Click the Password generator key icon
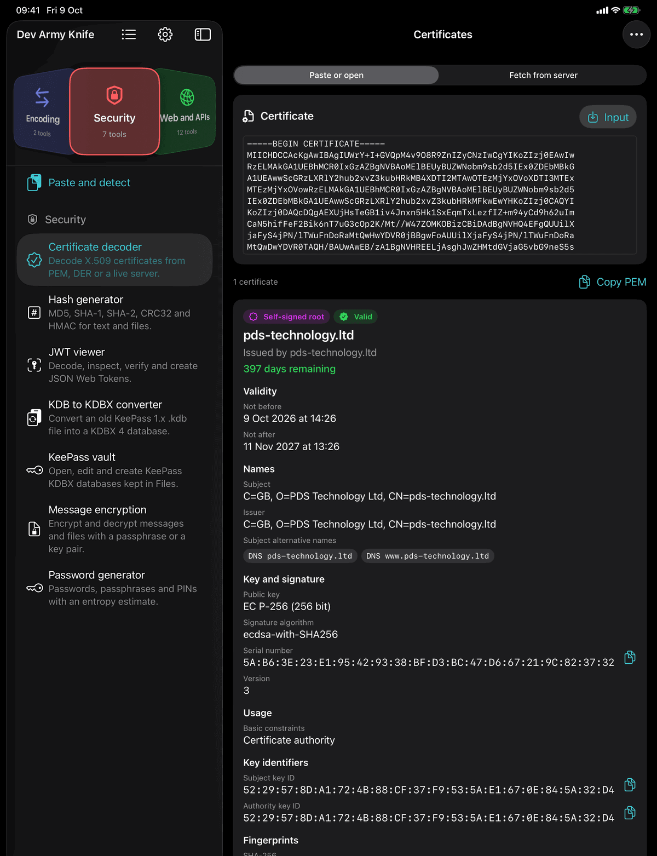 (x=34, y=588)
